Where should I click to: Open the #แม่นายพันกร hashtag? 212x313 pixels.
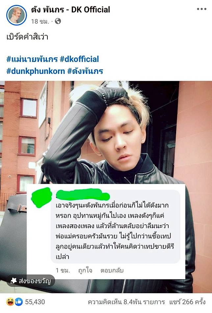click(x=32, y=59)
